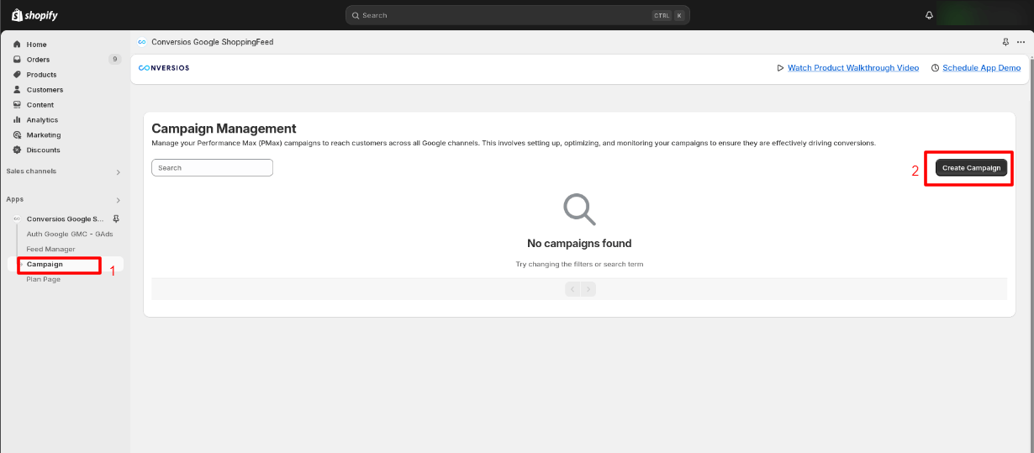Viewport: 1034px width, 453px height.
Task: Click the Marketing target icon
Action: tap(17, 135)
